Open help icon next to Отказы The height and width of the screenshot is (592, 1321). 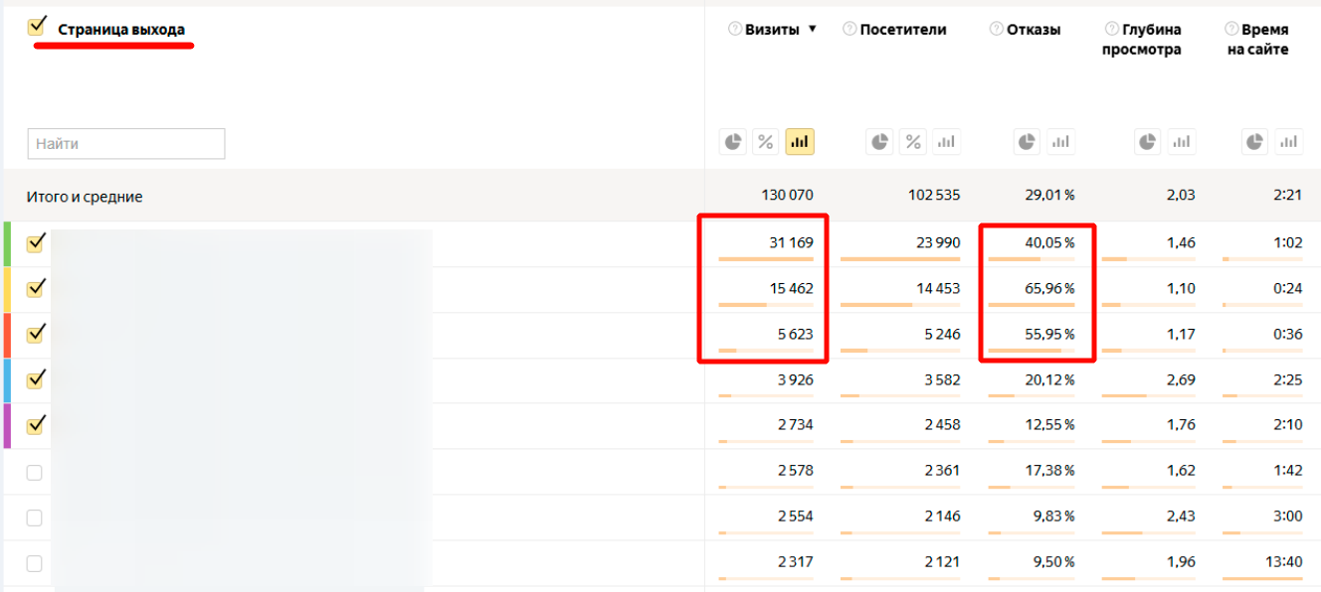click(x=996, y=30)
